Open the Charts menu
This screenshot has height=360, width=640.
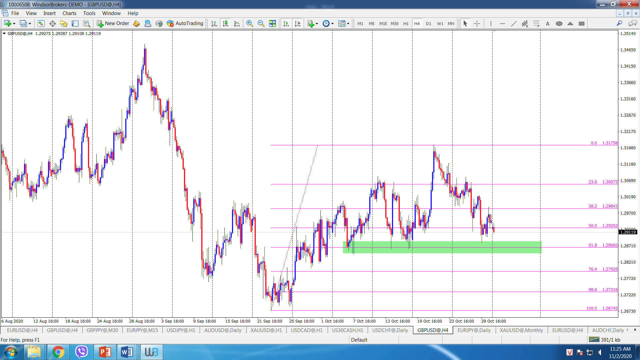click(x=69, y=13)
